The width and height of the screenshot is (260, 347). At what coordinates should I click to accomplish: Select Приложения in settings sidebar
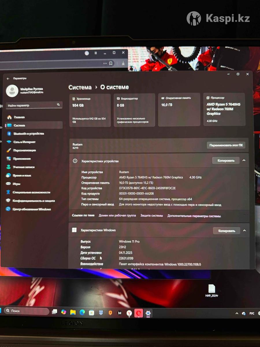click(x=22, y=159)
